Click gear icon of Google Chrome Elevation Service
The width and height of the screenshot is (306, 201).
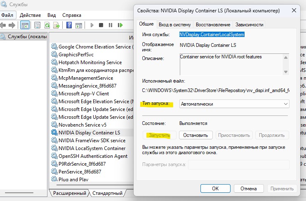point(54,47)
